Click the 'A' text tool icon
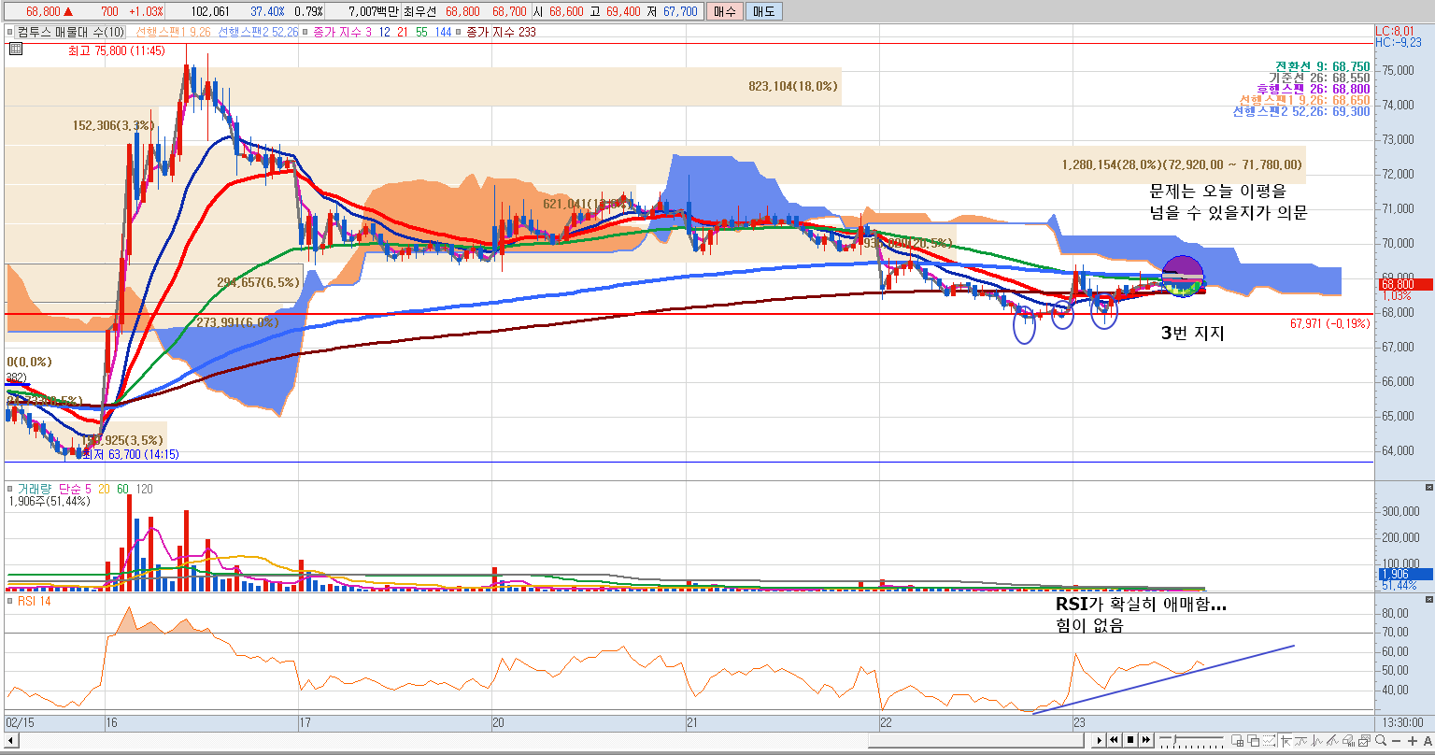The width and height of the screenshot is (1435, 755). pos(1427,740)
